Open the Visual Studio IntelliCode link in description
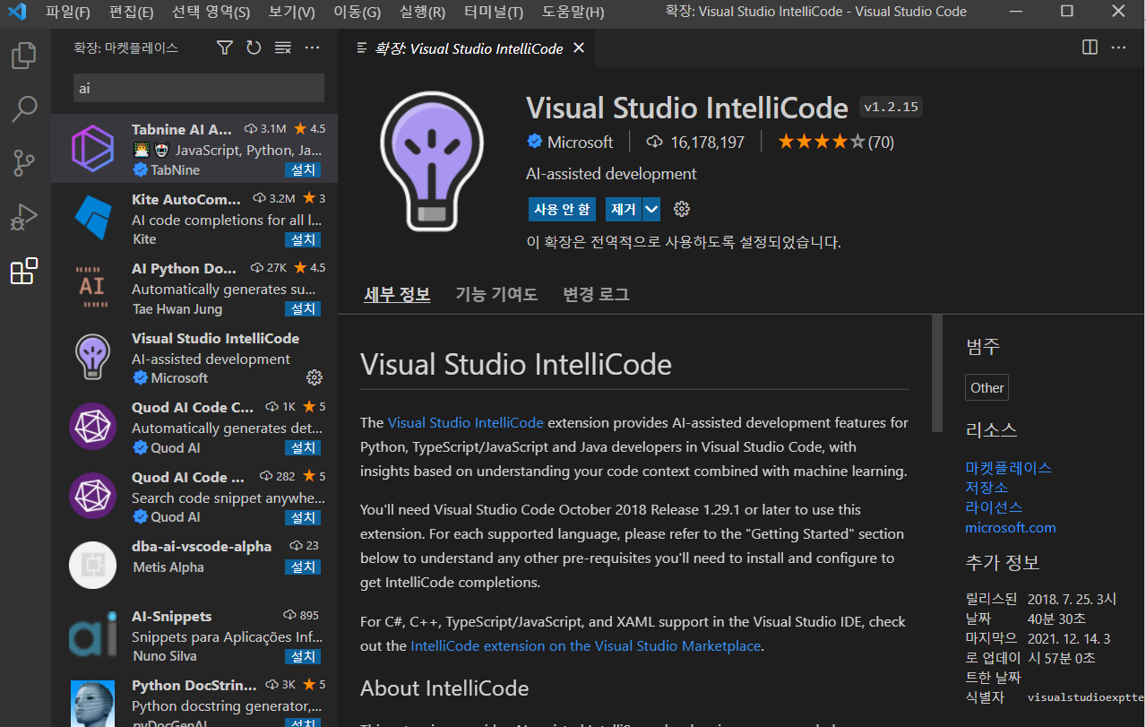 (465, 422)
